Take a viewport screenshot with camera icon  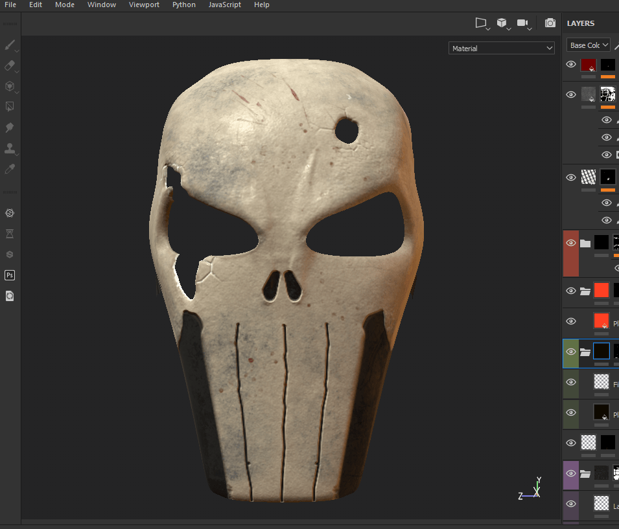pos(550,23)
